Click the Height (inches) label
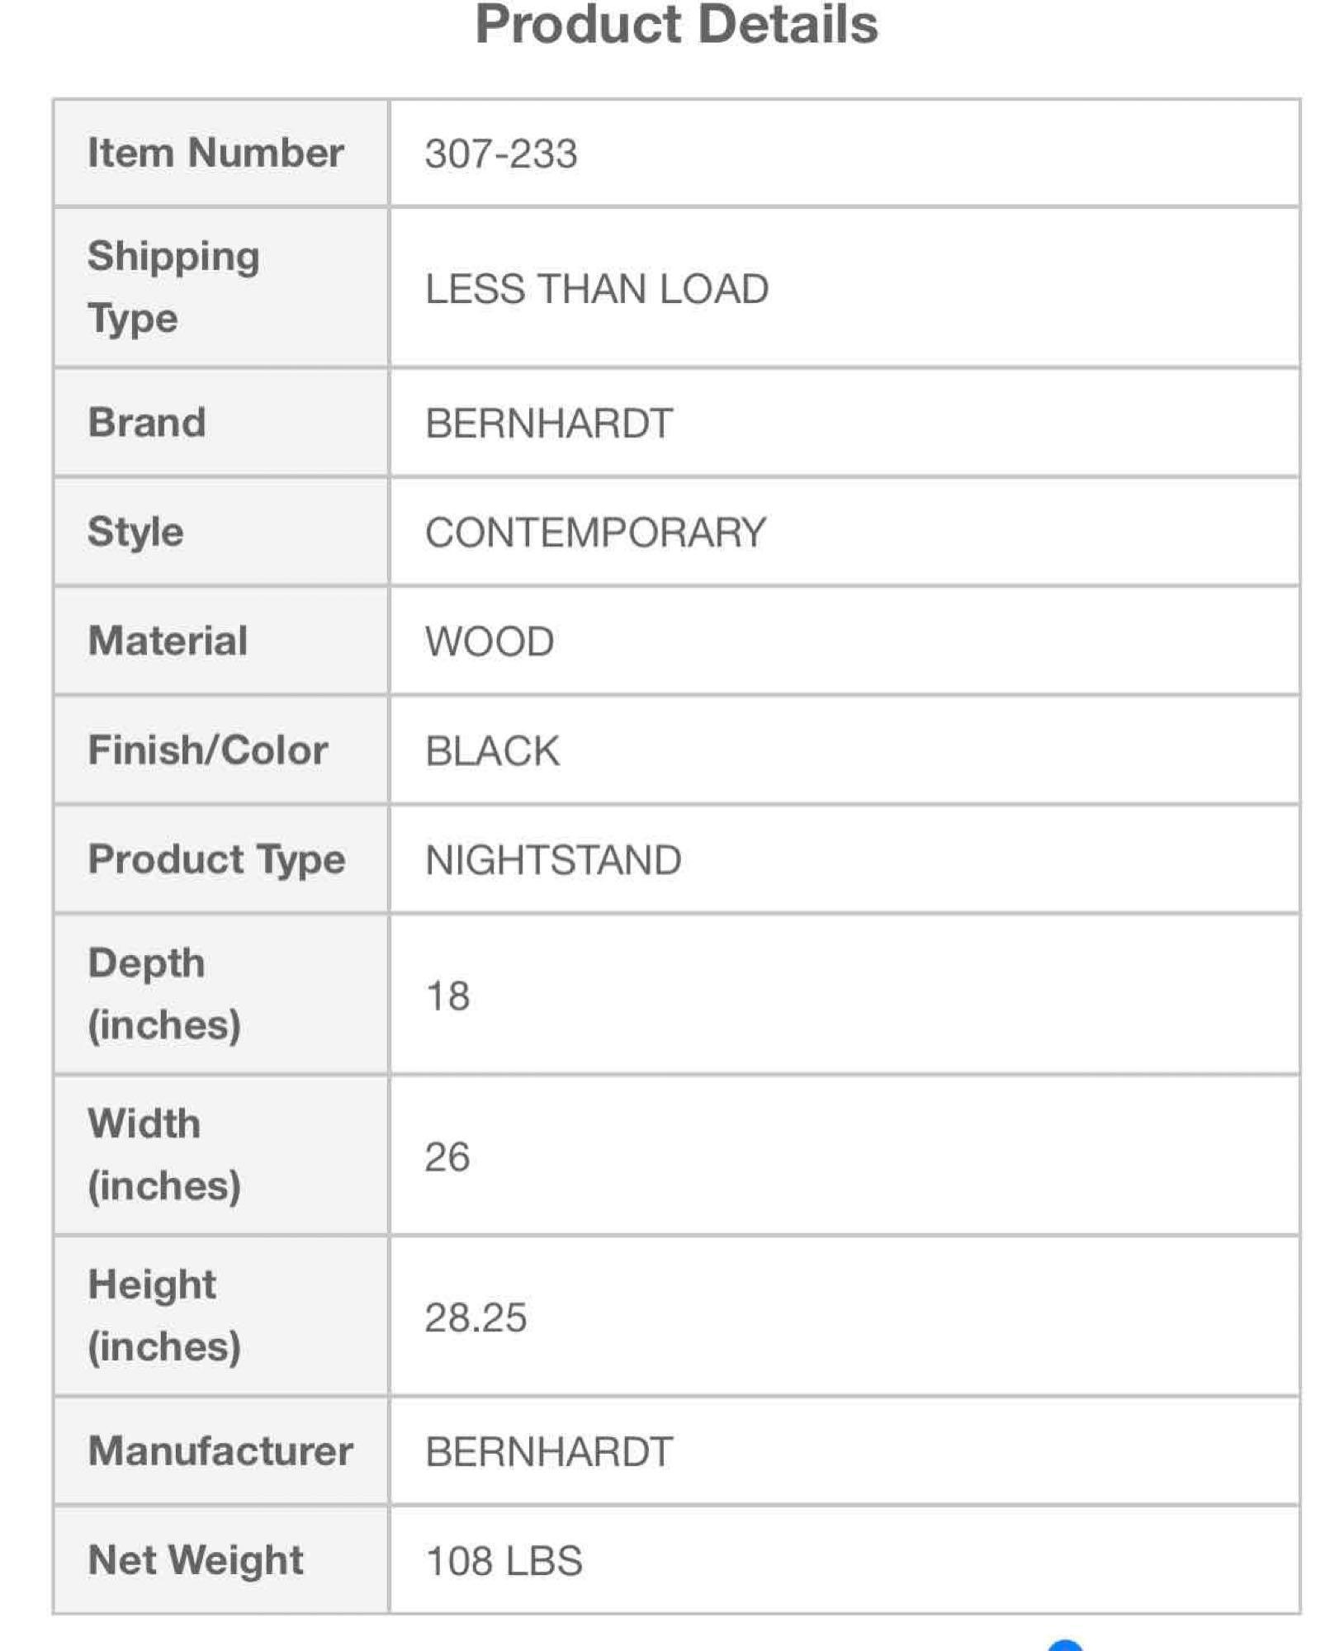Viewport: 1325px width, 1651px height. (164, 1316)
